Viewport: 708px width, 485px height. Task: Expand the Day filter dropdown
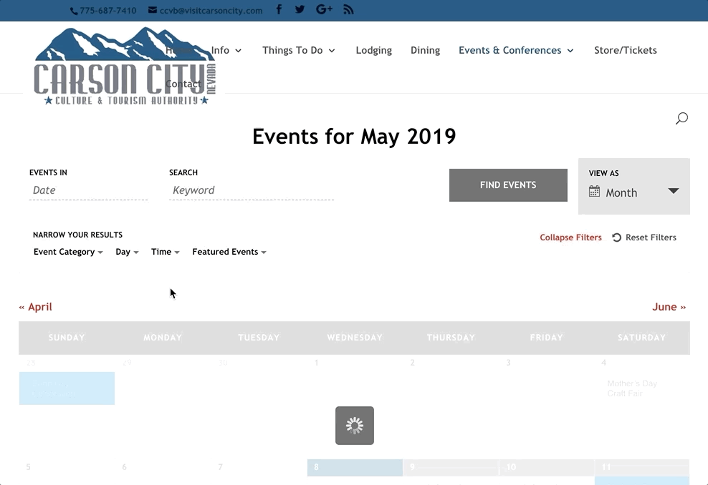point(126,252)
